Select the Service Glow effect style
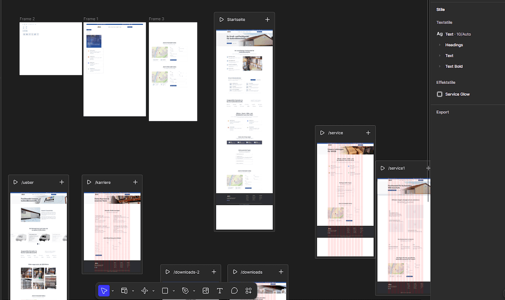The height and width of the screenshot is (300, 505). [457, 94]
